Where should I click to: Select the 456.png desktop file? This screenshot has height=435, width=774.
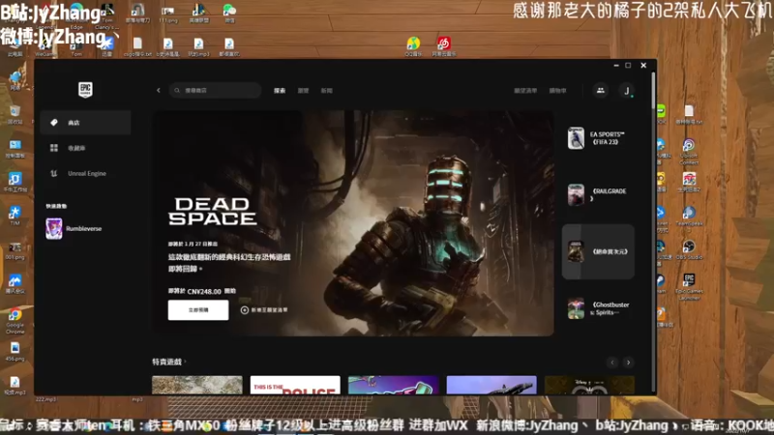tap(15, 352)
